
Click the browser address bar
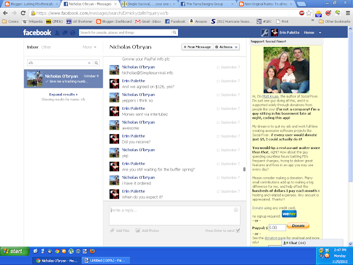click(165, 13)
